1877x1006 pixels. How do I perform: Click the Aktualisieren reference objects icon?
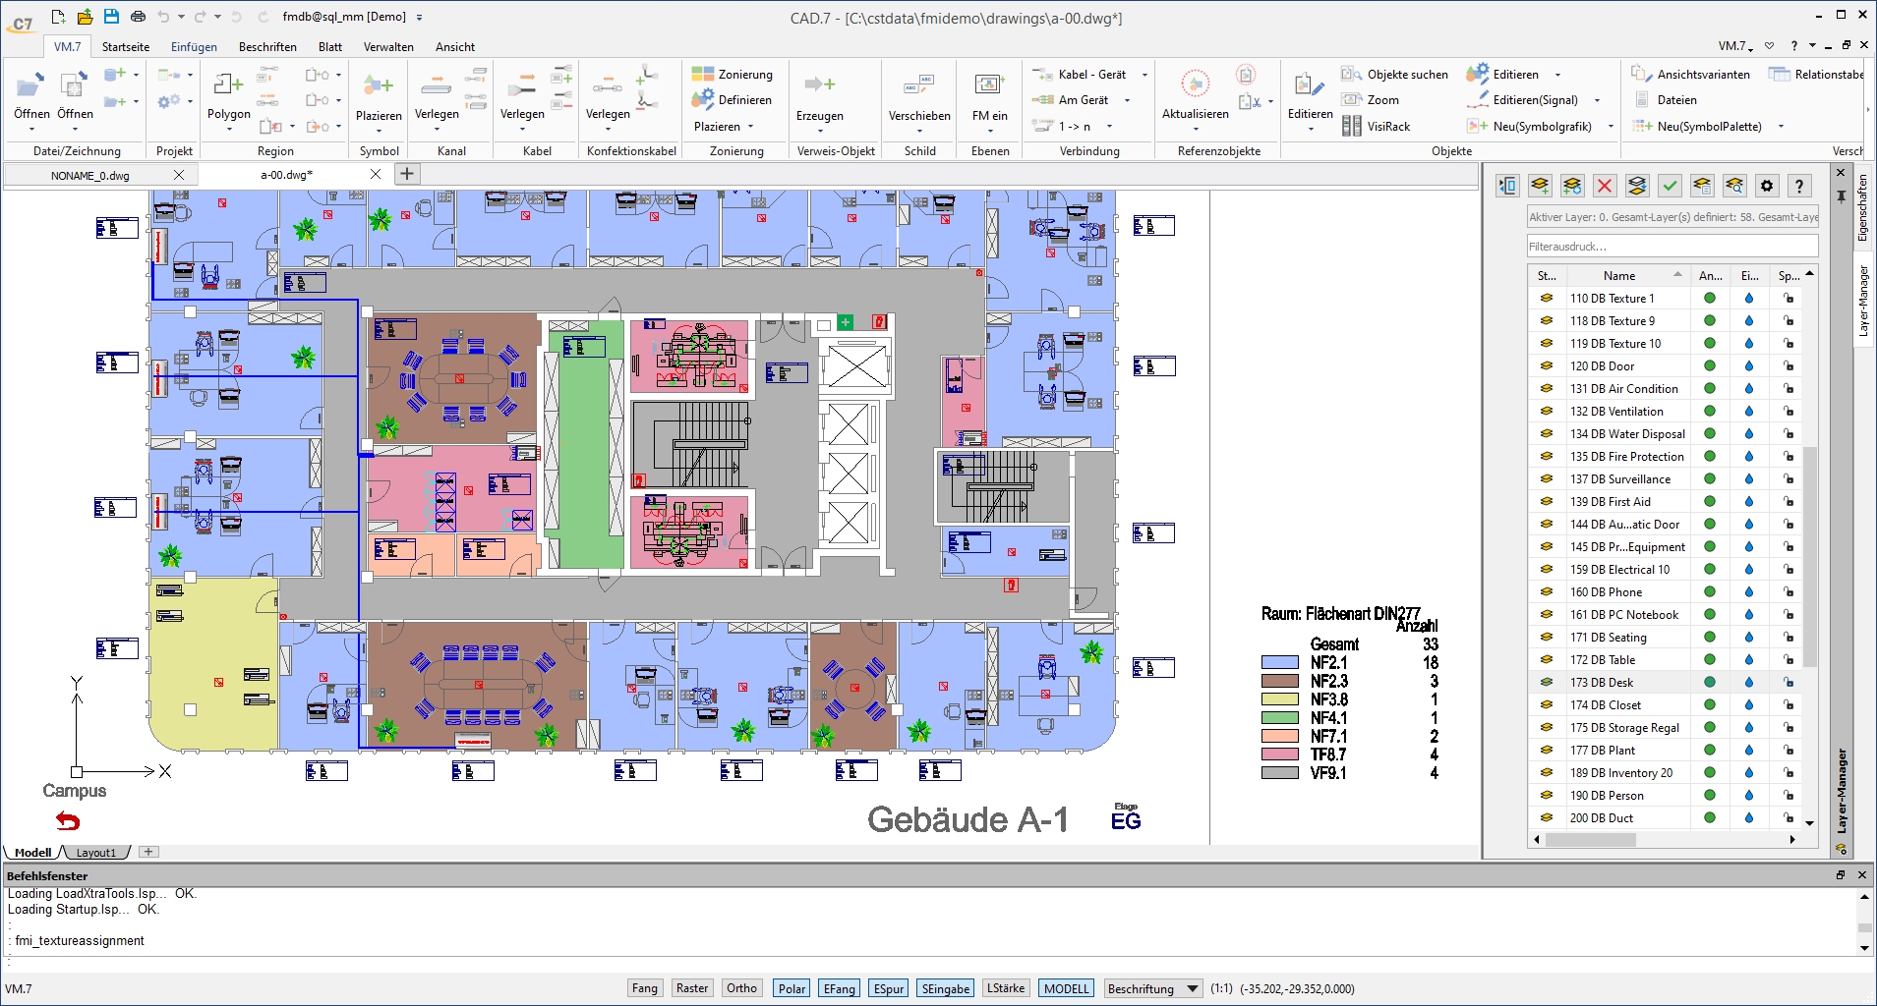coord(1195,84)
